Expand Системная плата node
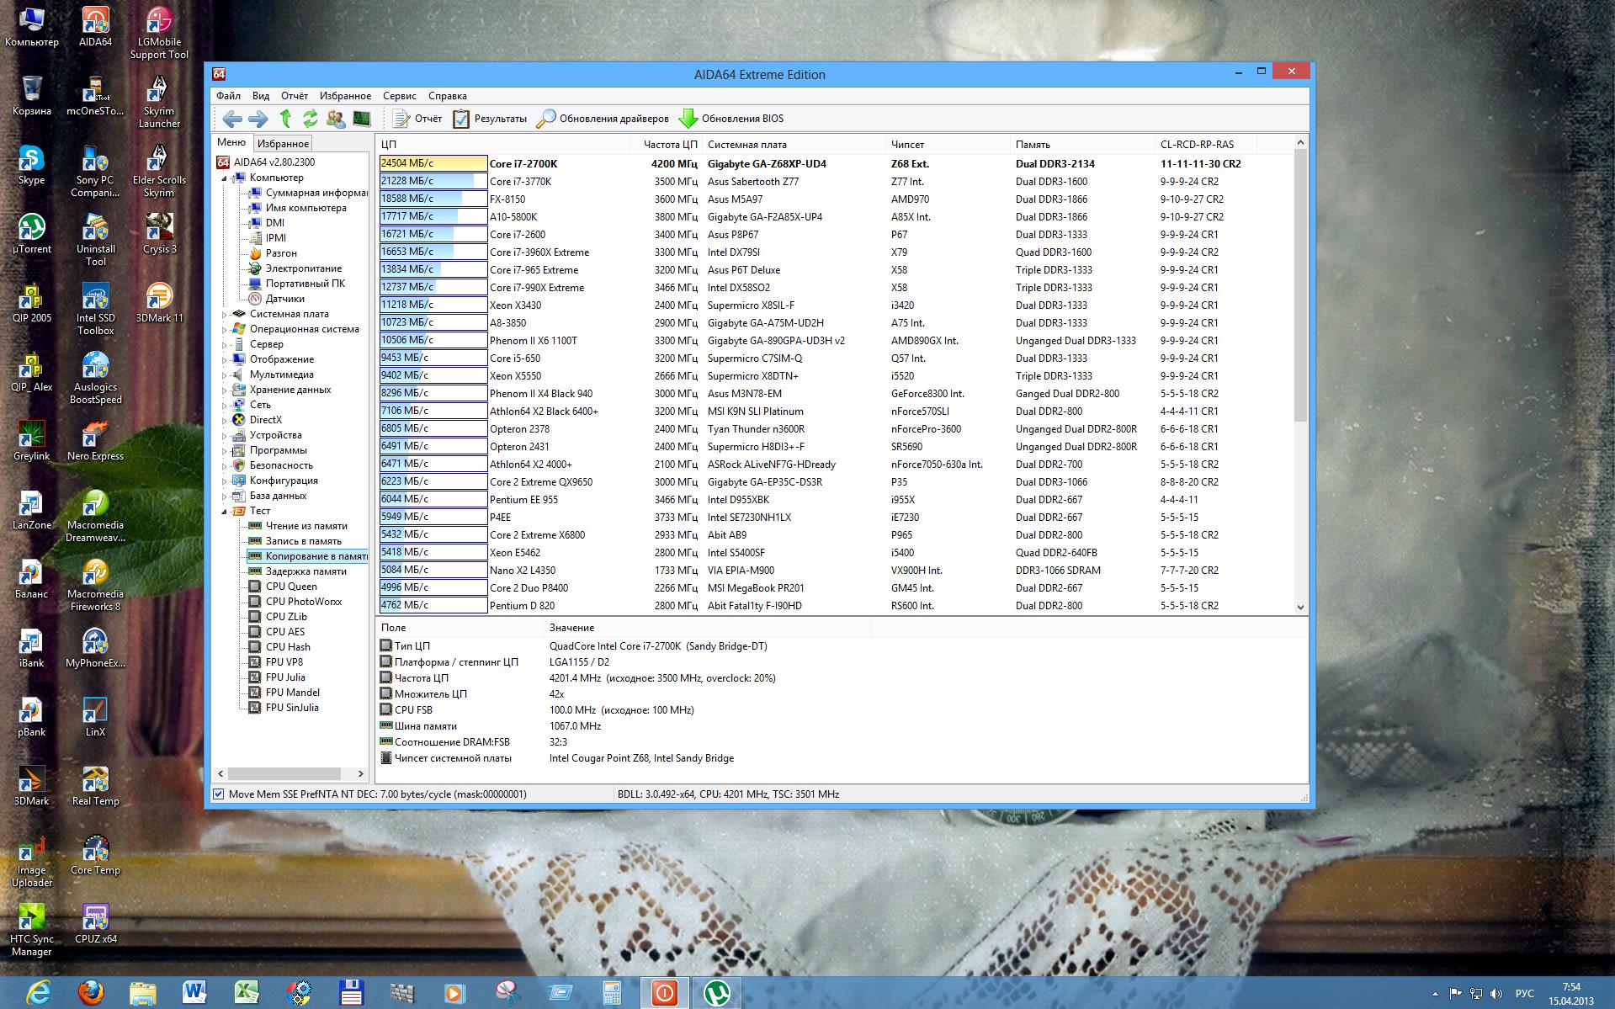This screenshot has height=1009, width=1615. coord(225,315)
